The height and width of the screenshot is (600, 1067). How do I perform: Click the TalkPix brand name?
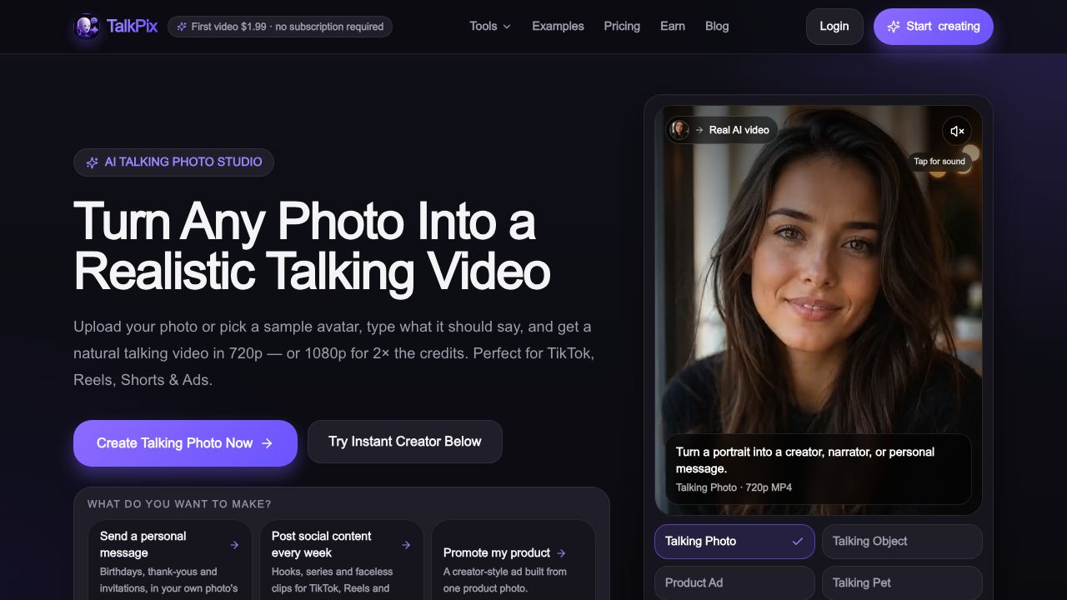[x=132, y=27]
